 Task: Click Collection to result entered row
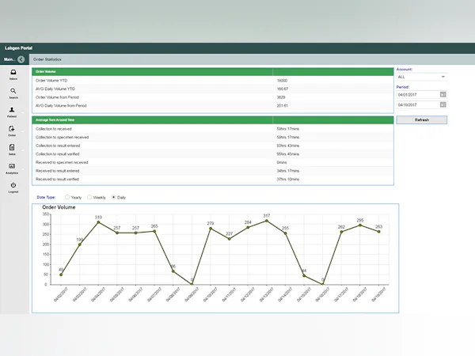pos(213,146)
